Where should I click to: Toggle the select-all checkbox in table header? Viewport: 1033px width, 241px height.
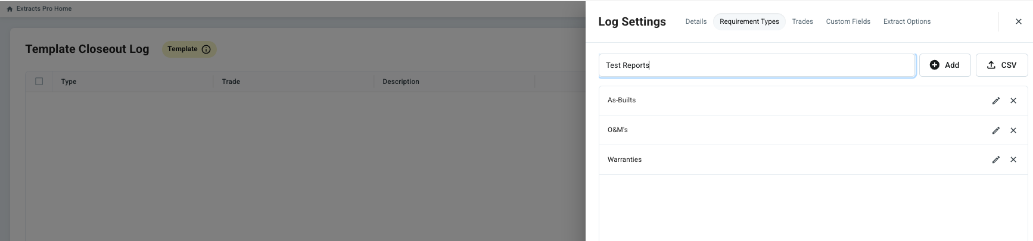pos(39,82)
